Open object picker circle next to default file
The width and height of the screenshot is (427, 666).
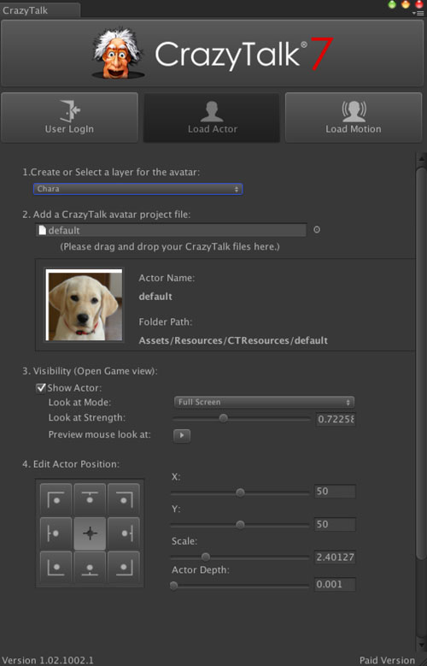pos(317,230)
